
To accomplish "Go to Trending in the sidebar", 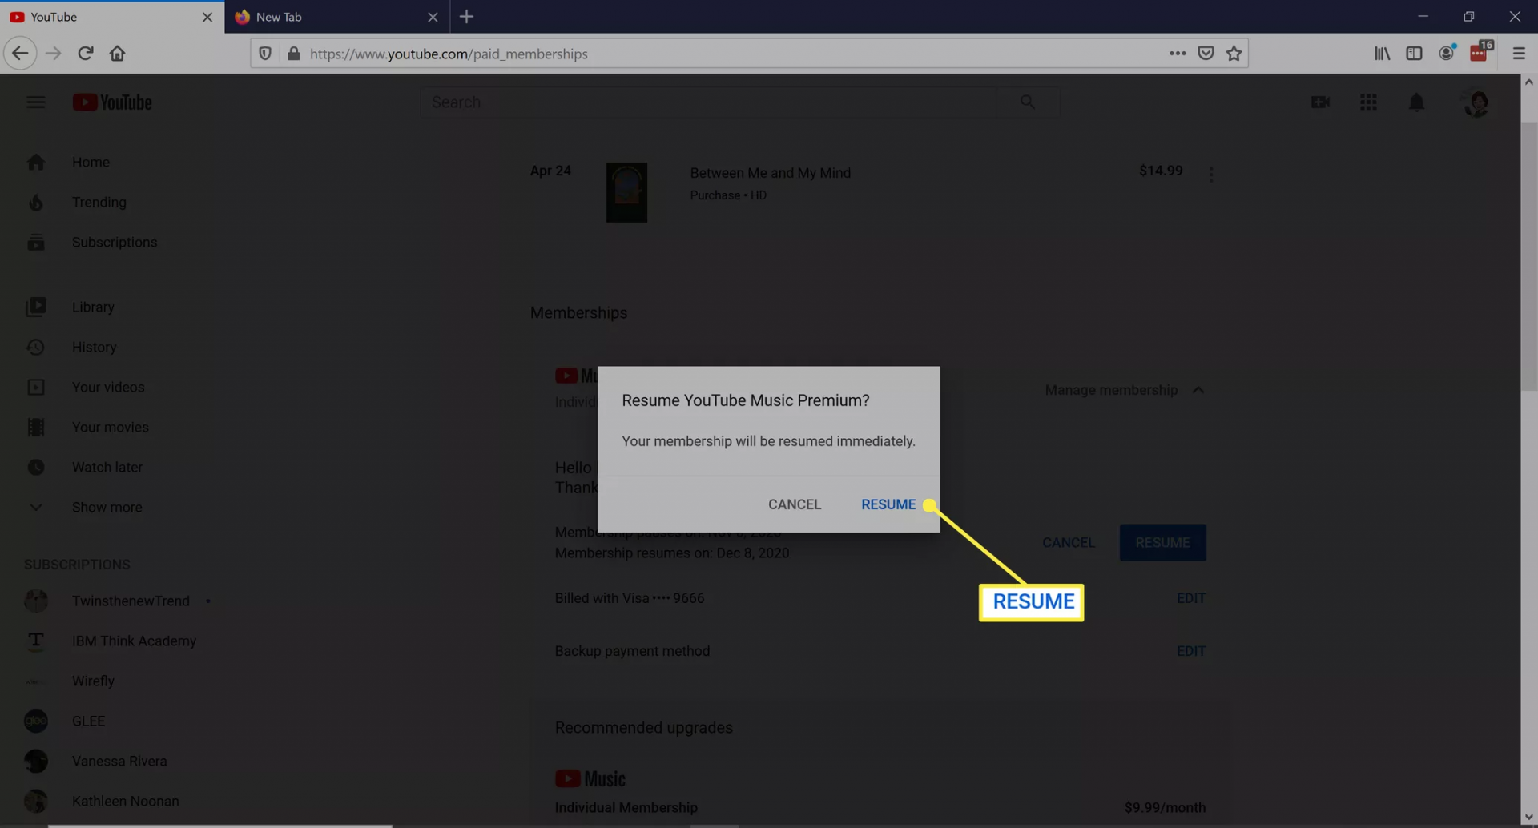I will pos(99,202).
